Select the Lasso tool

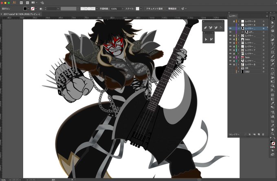(x=273, y=31)
